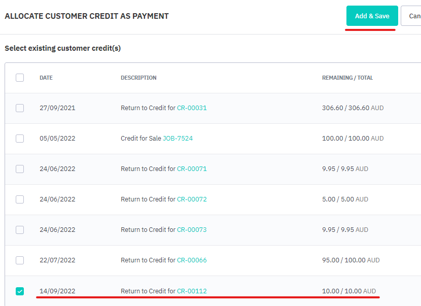Open the CR-00031 credit link
Viewport: 421px width, 306px height.
click(192, 108)
